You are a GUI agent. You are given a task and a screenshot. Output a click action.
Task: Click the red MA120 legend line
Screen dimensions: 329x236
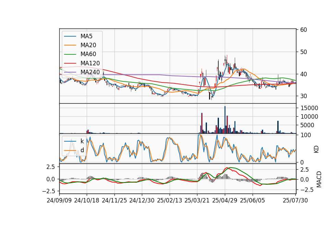(x=70, y=63)
